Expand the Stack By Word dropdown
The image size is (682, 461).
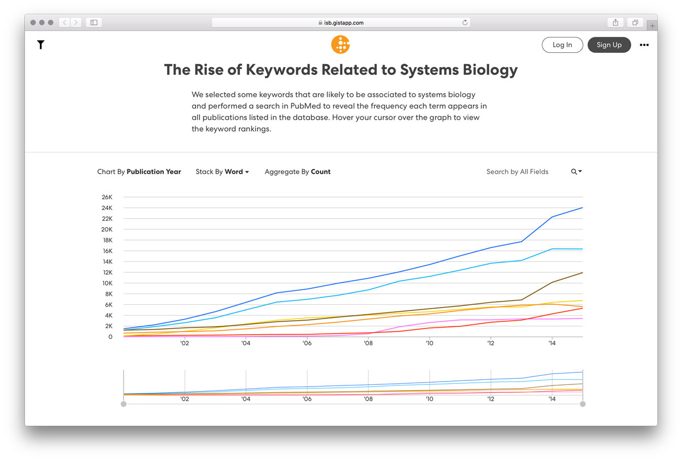point(222,171)
